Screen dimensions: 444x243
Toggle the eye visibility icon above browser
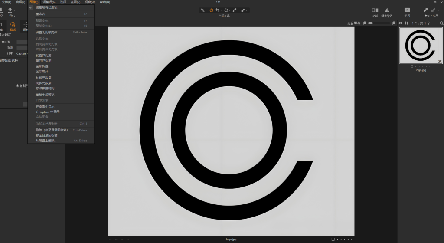point(400,23)
